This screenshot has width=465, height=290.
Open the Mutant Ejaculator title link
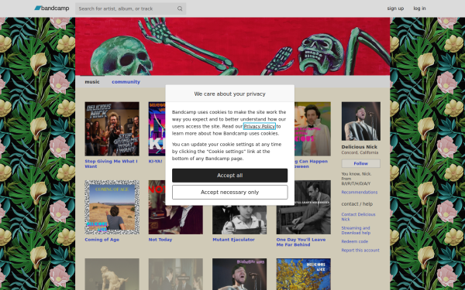(x=233, y=240)
